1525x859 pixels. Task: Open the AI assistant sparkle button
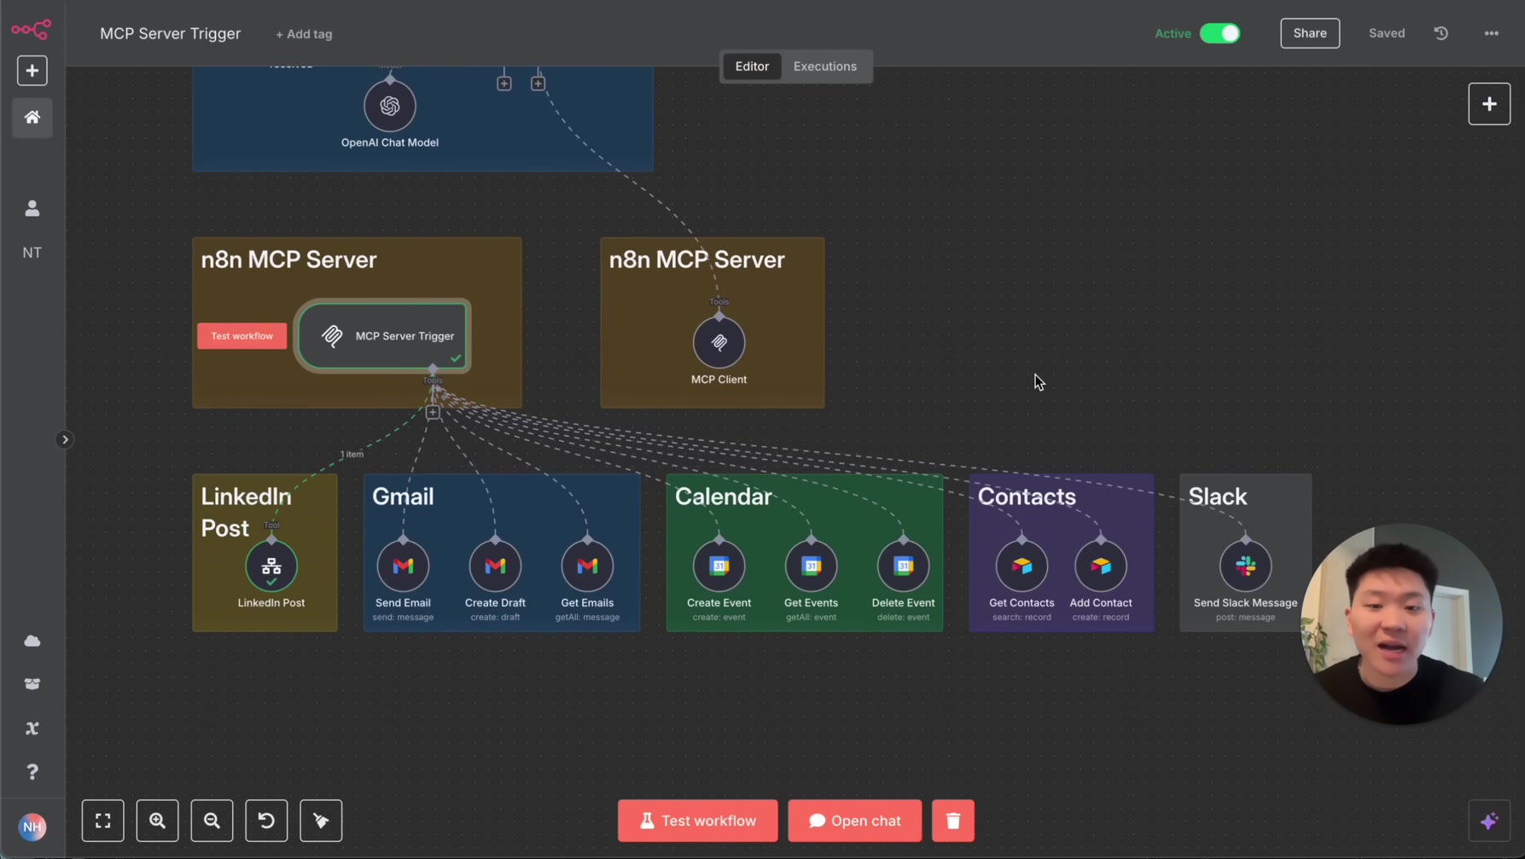tap(1489, 821)
